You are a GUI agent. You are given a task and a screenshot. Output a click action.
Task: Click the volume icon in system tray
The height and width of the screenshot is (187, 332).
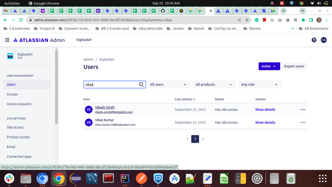319,3
